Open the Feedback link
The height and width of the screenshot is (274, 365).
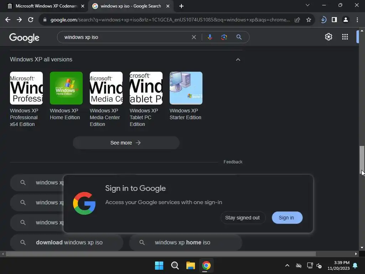[x=233, y=162]
